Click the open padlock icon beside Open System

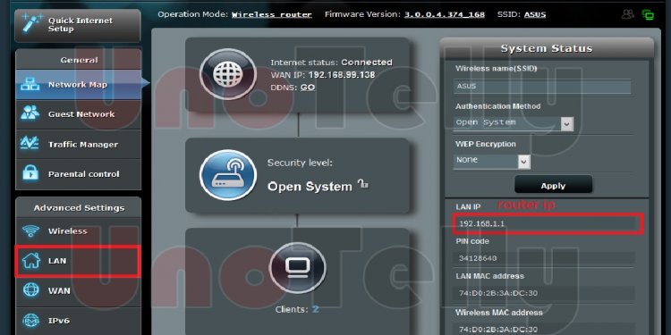[x=363, y=184]
